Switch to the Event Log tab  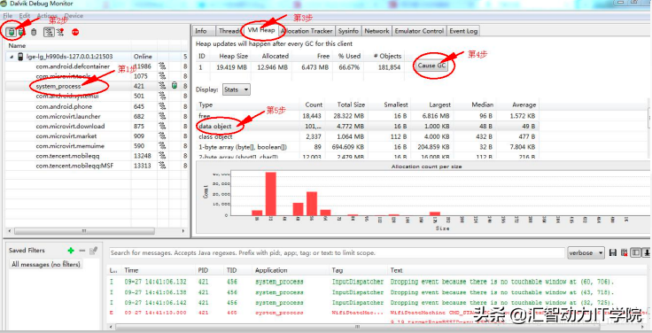coord(463,31)
